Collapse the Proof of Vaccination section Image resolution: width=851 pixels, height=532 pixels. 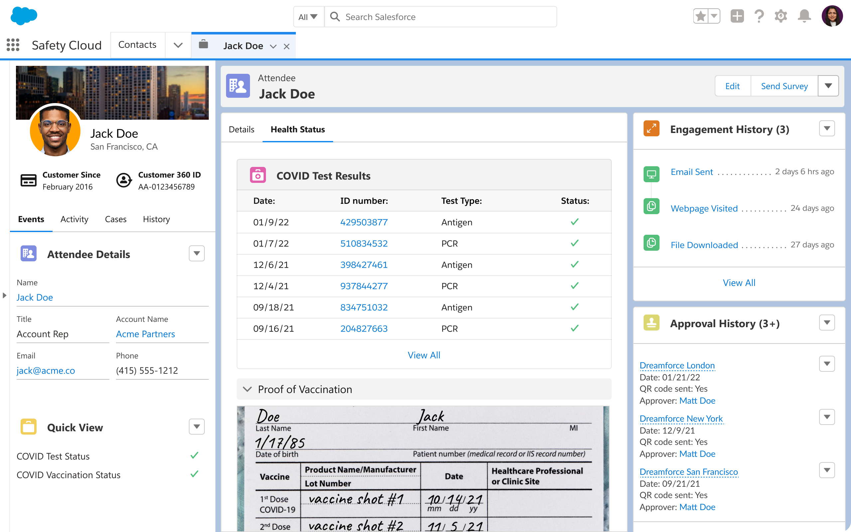point(247,389)
